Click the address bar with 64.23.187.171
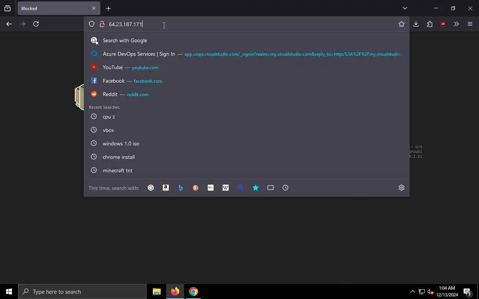479x299 pixels. 247,24
